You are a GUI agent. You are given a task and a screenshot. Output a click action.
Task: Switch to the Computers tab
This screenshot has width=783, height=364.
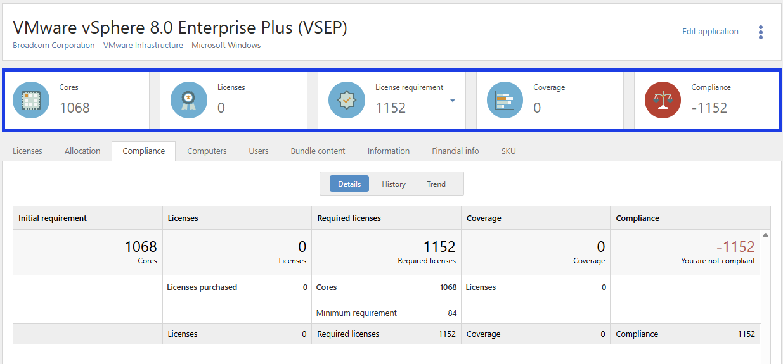[x=207, y=151]
